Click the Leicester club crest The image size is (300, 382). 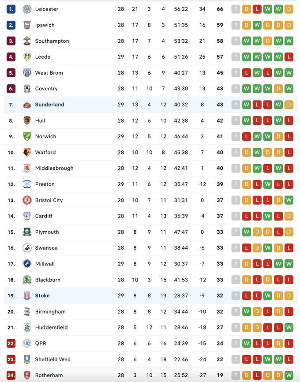[x=27, y=9]
